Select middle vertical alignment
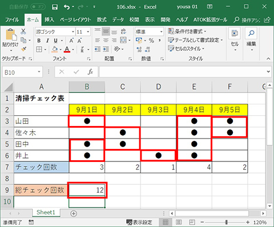The height and width of the screenshot is (227, 274). 106,31
